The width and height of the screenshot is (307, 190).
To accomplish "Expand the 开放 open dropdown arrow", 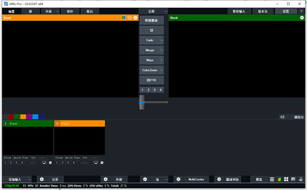I will click(x=58, y=11).
